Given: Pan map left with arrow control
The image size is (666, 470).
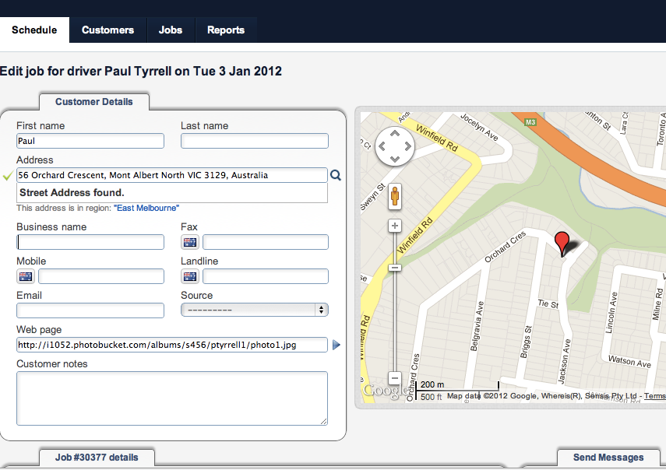Looking at the screenshot, I should (382, 146).
